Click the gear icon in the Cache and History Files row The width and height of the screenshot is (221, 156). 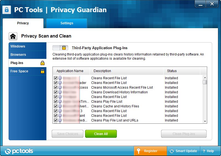(x=60, y=106)
